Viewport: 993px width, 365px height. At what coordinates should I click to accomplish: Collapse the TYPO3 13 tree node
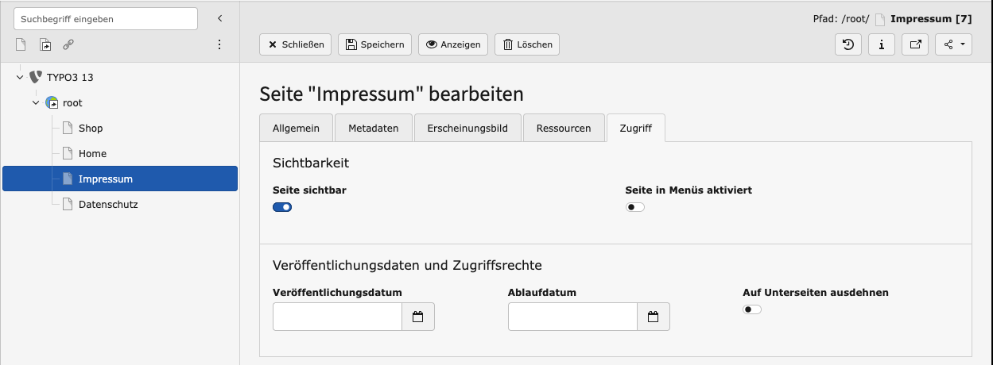[x=20, y=78]
